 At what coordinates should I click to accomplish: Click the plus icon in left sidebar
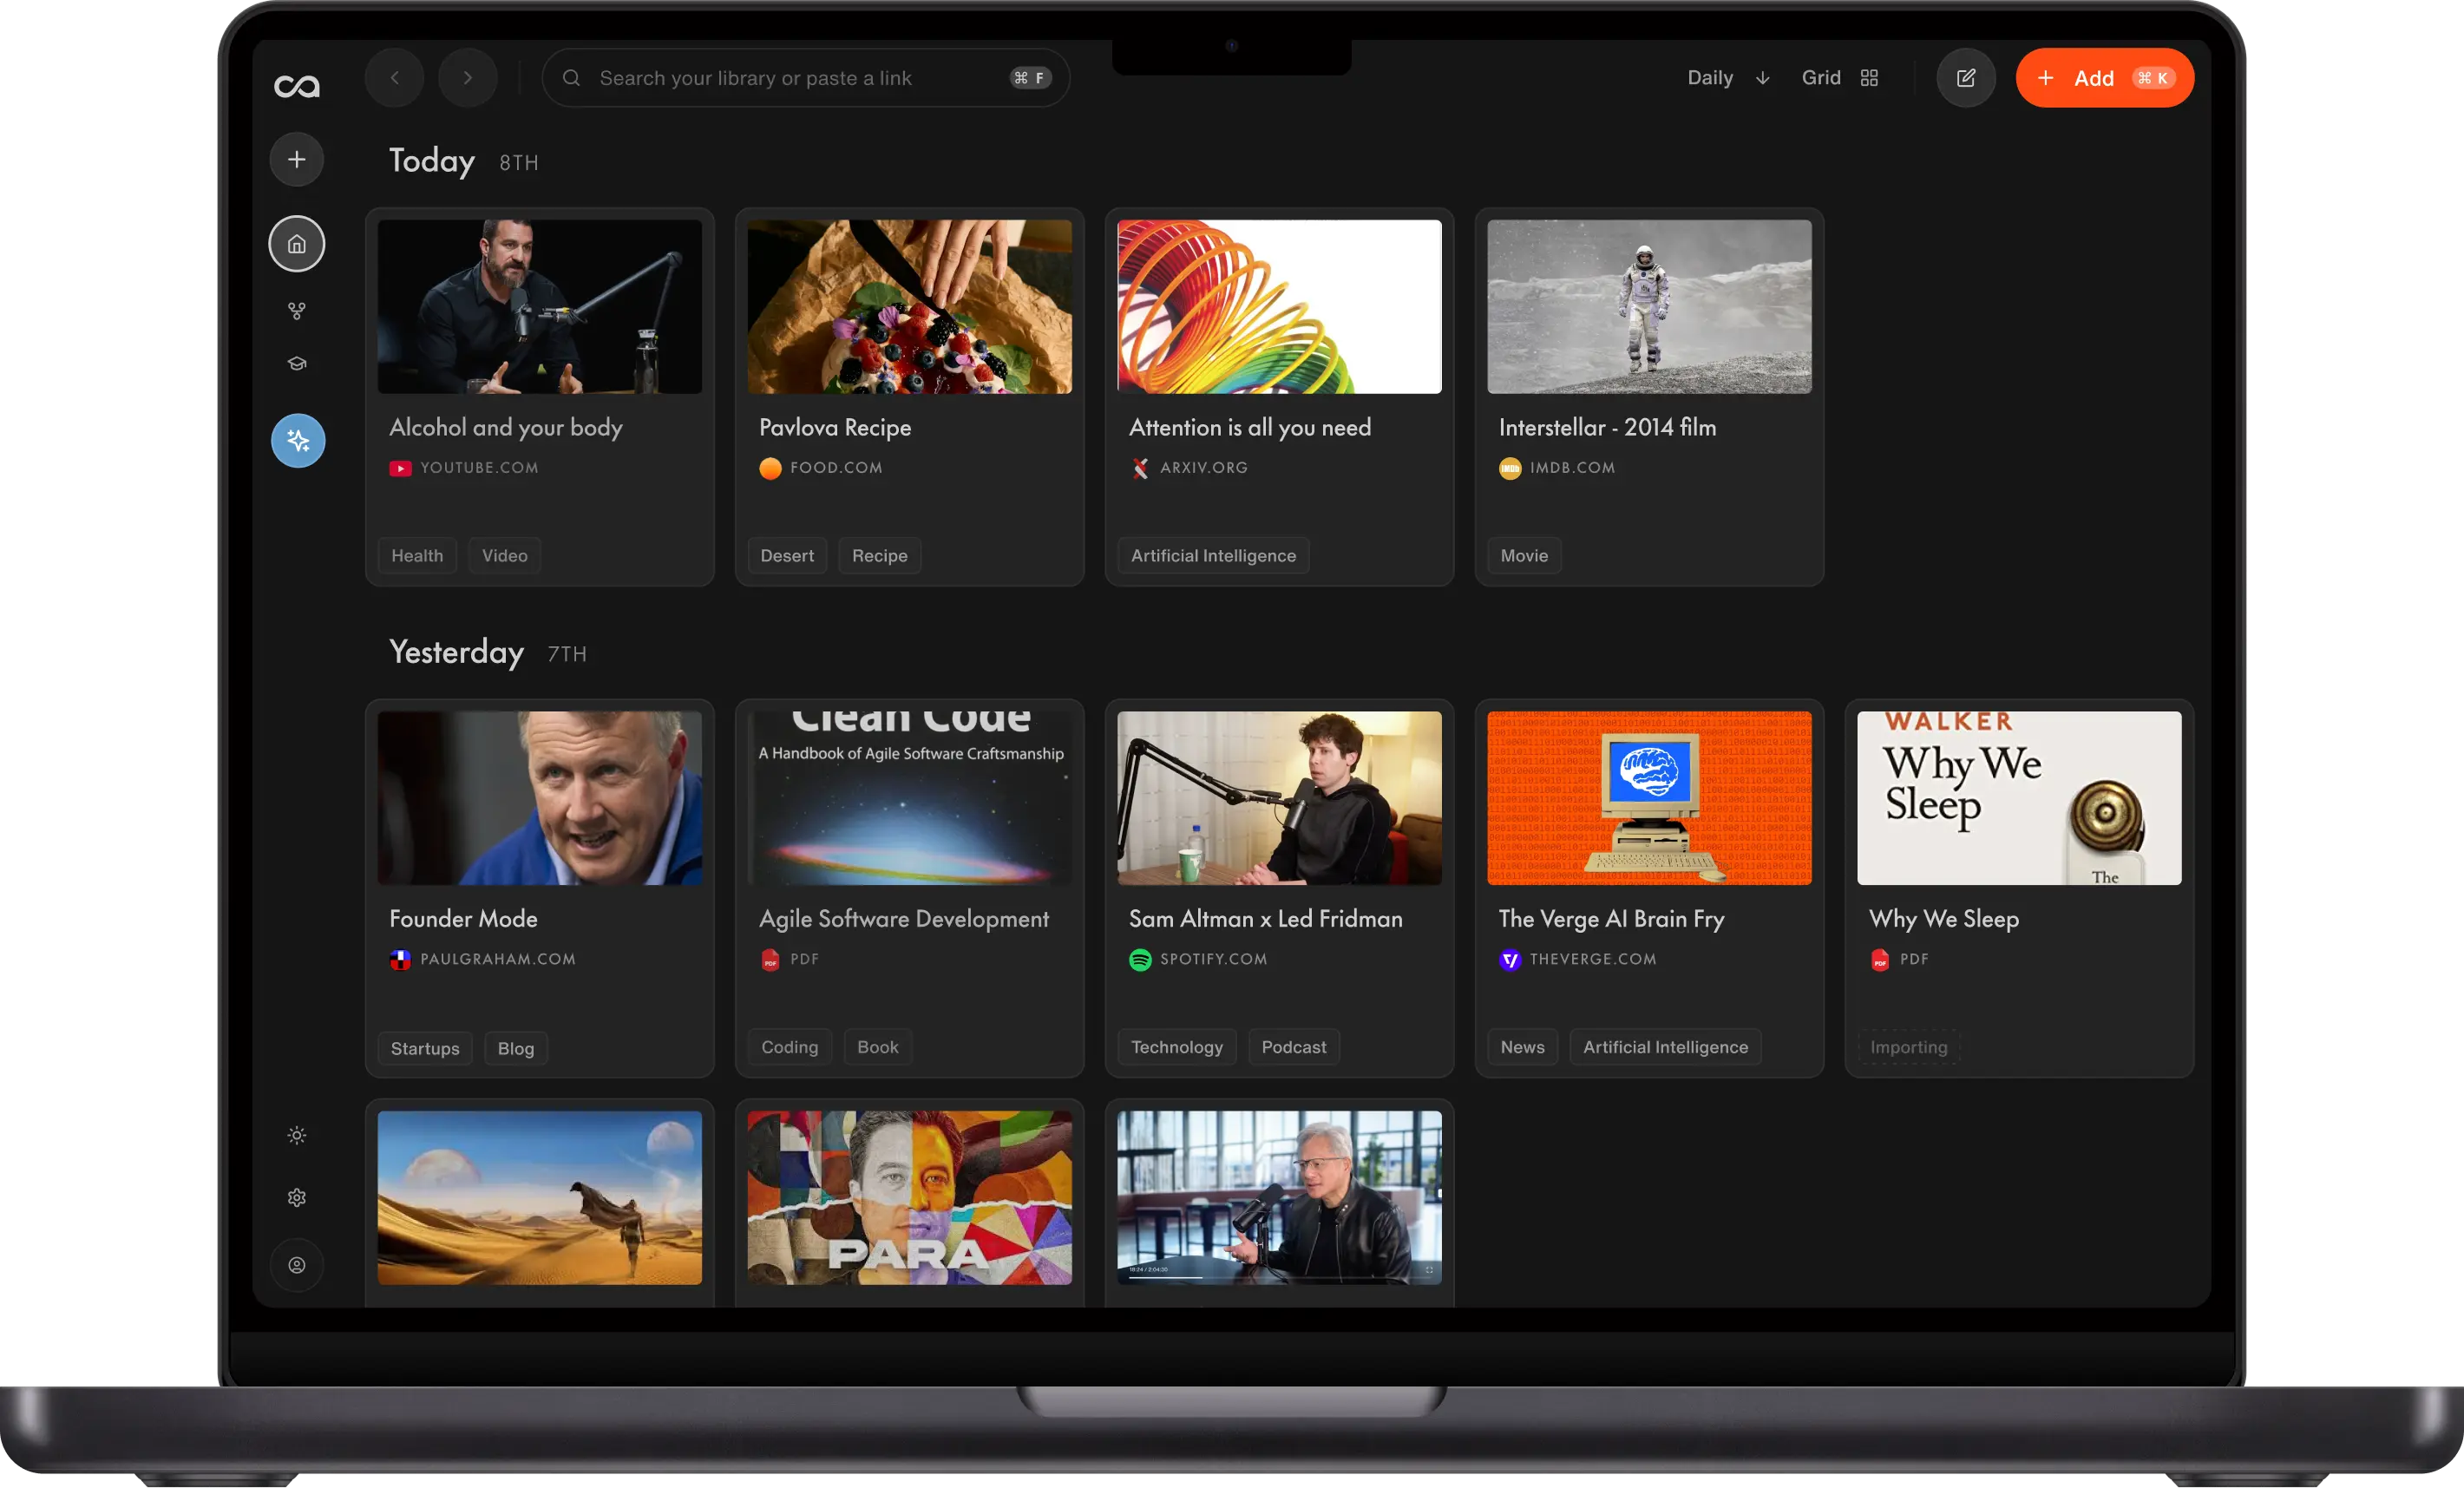(297, 160)
